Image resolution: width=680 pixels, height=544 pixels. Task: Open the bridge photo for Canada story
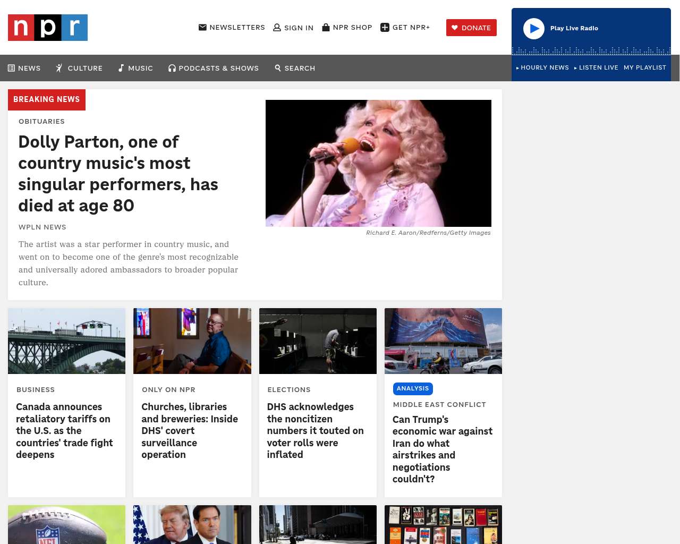coord(66,341)
